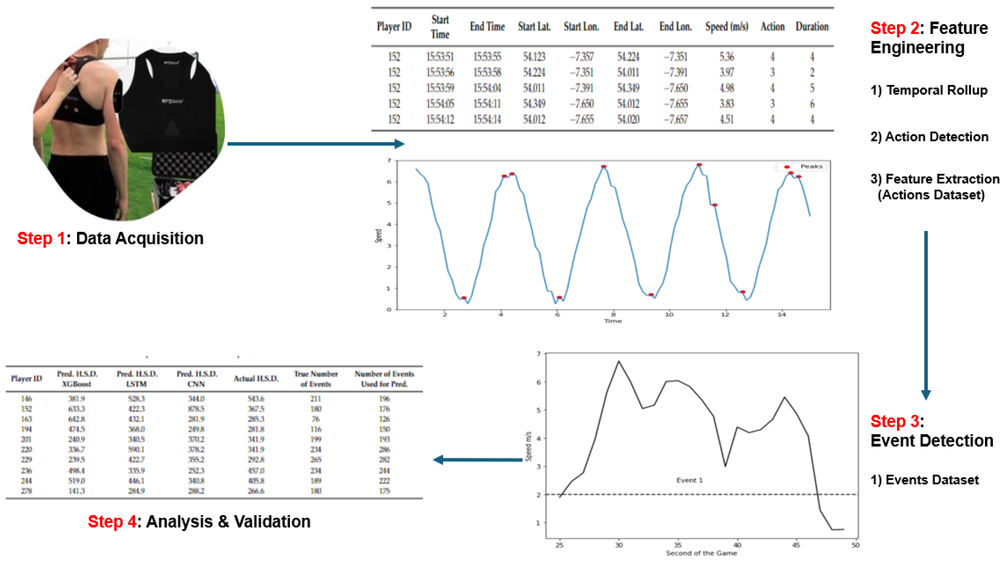
Task: Click the left arrow toward results table
Action: pyautogui.click(x=477, y=460)
